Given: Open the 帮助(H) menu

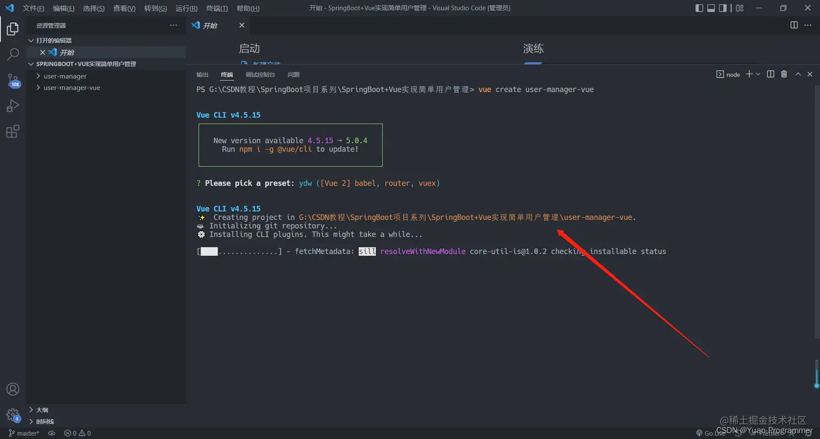Looking at the screenshot, I should [x=248, y=8].
